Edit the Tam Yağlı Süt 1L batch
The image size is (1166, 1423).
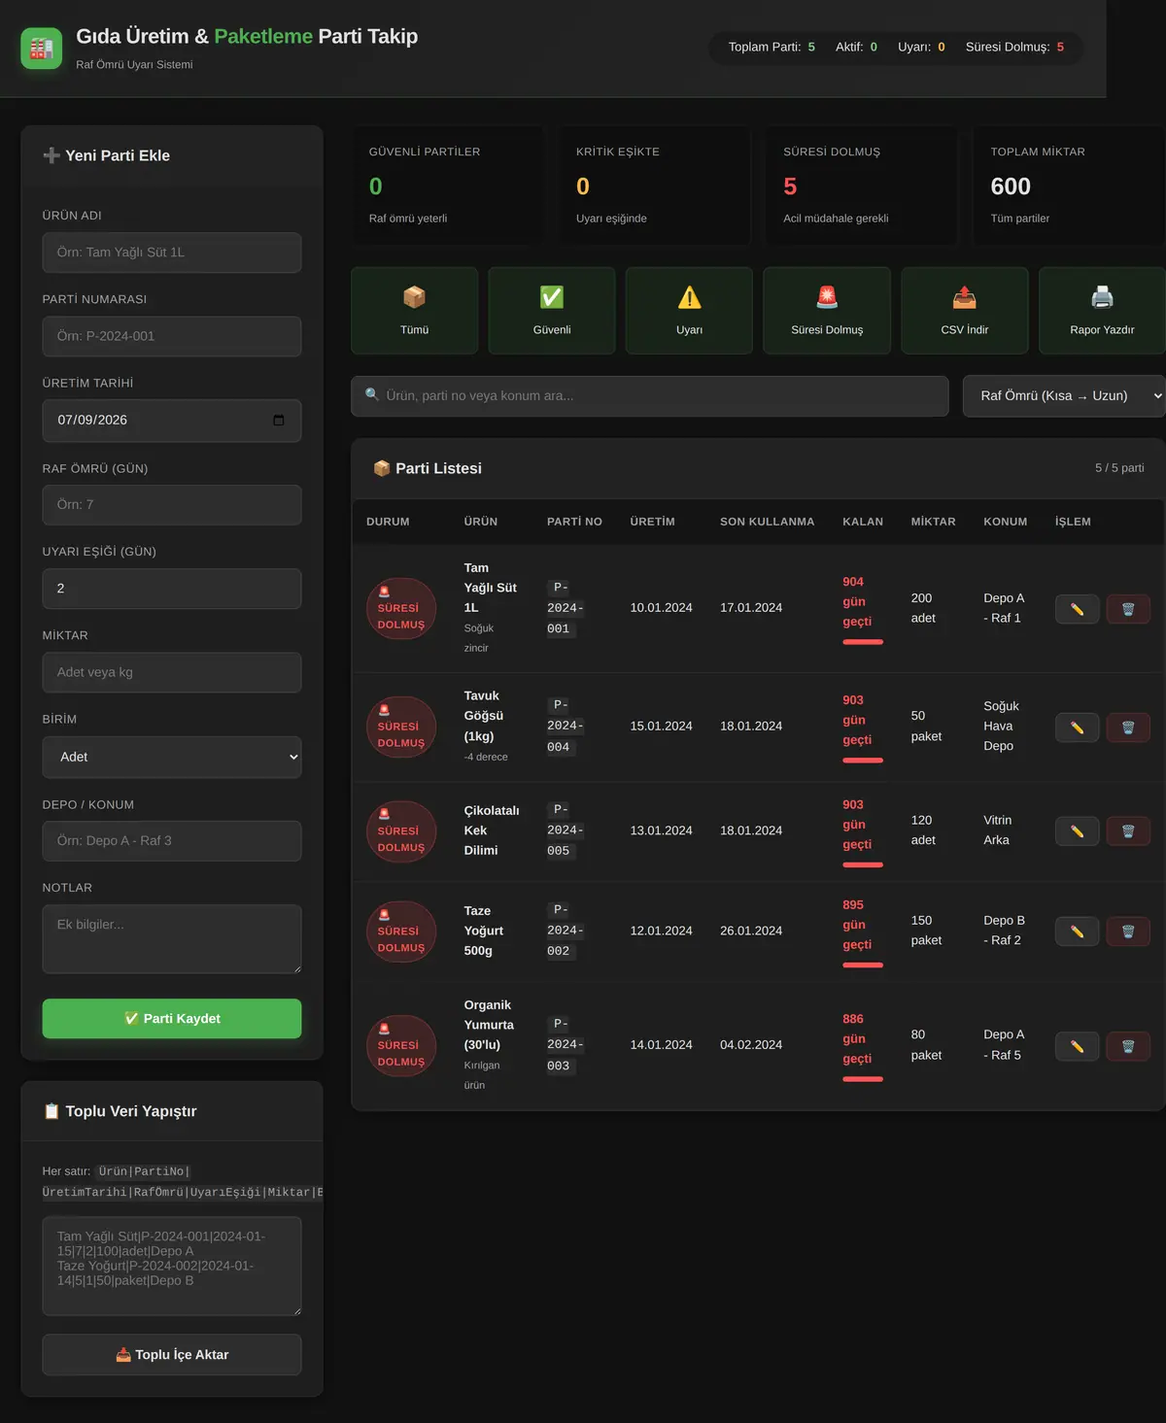click(x=1077, y=609)
